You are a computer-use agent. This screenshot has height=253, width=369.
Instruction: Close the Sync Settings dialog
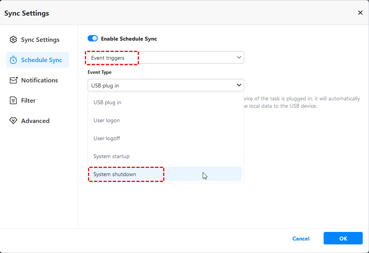[x=360, y=13]
